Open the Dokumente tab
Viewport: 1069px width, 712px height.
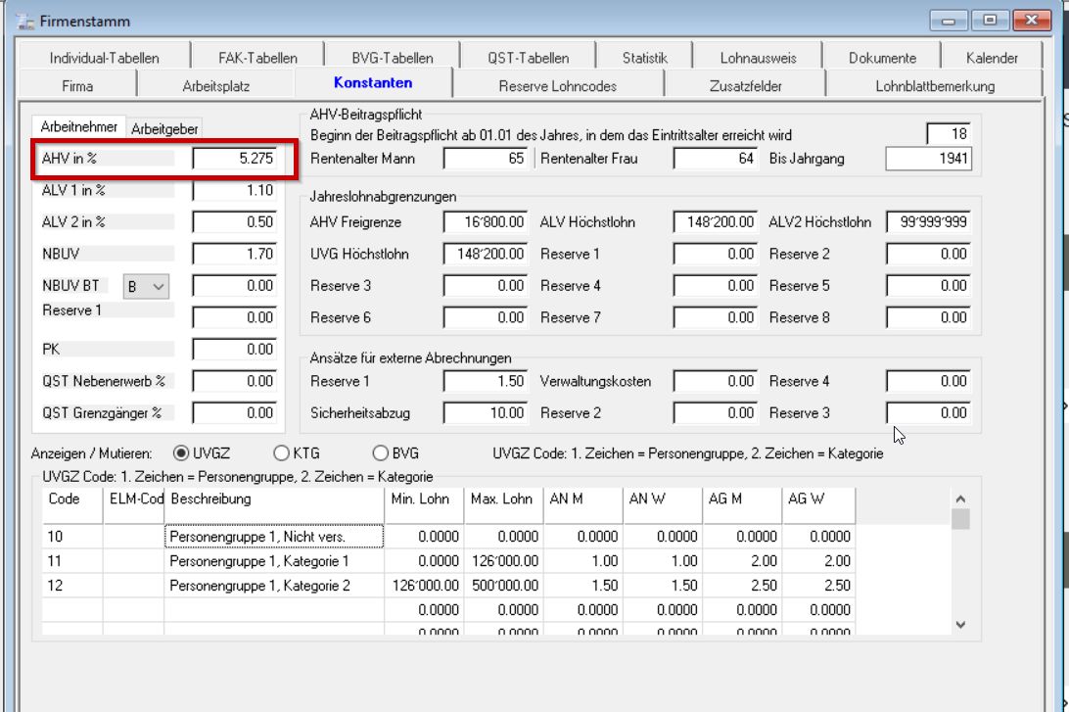coord(882,57)
